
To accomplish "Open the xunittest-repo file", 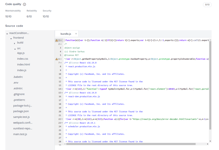I will point(22,129).
